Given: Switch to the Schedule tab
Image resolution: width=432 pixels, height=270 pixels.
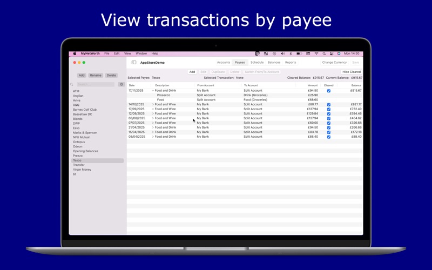Looking at the screenshot, I should 257,63.
